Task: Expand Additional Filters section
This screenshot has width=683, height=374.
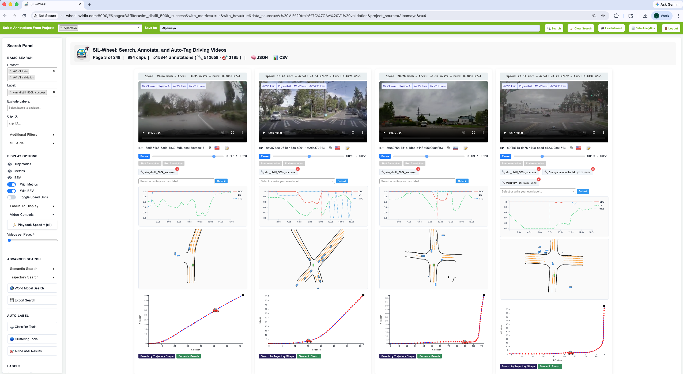Action: (32, 135)
